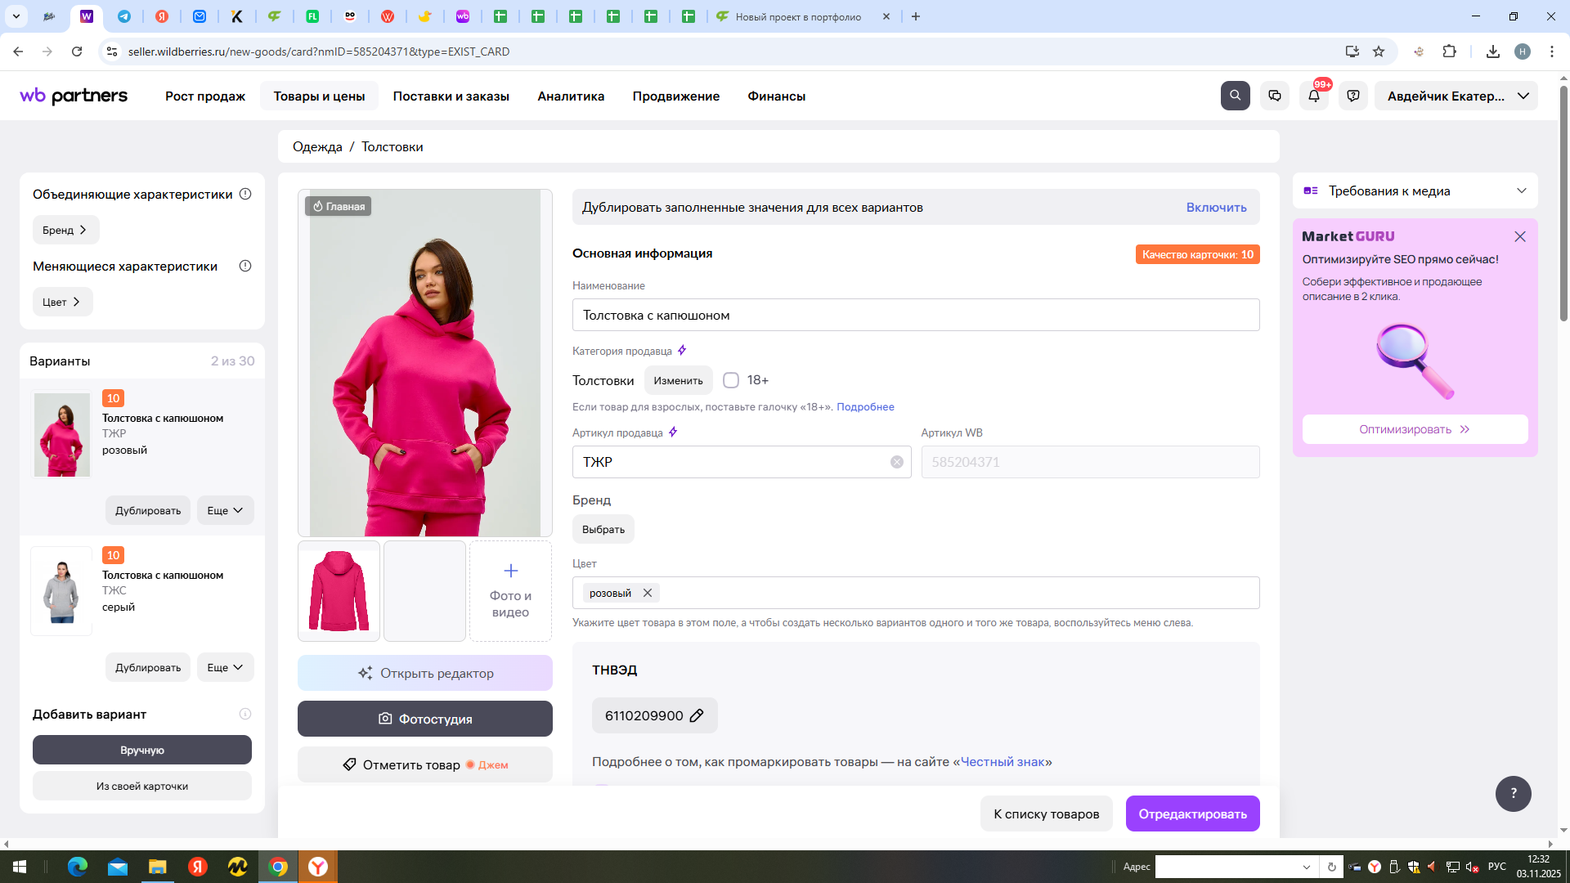The width and height of the screenshot is (1570, 883).
Task: Open notifications bell with 99+ badge
Action: [1313, 96]
